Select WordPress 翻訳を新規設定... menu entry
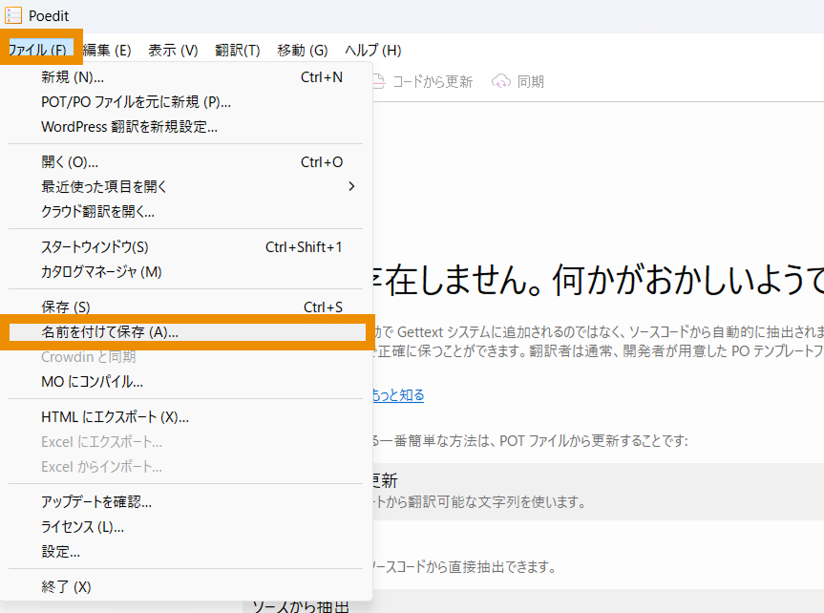 [x=129, y=127]
